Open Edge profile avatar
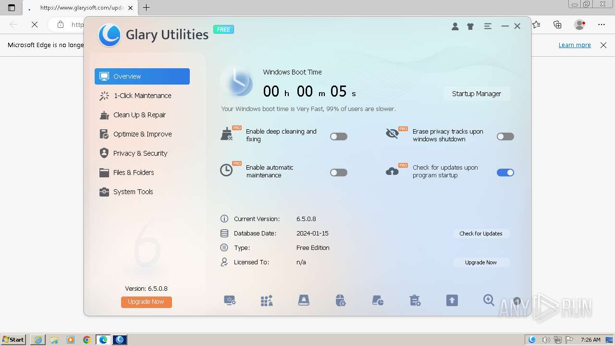Screen dimensions: 615x346 [x=580, y=25]
